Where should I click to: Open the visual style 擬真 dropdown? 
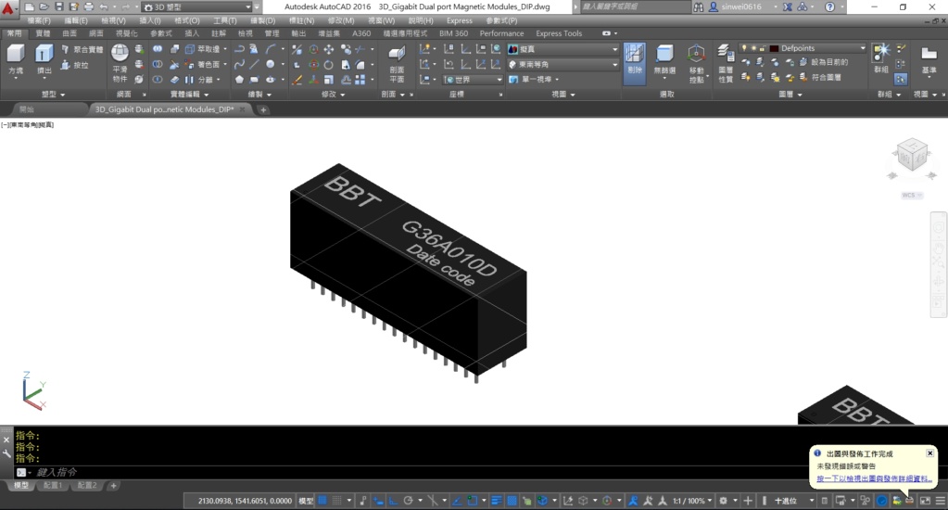pyautogui.click(x=562, y=49)
